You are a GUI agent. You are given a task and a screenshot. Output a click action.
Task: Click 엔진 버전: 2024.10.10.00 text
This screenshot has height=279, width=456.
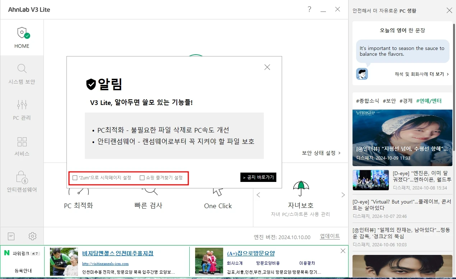coord(282,237)
